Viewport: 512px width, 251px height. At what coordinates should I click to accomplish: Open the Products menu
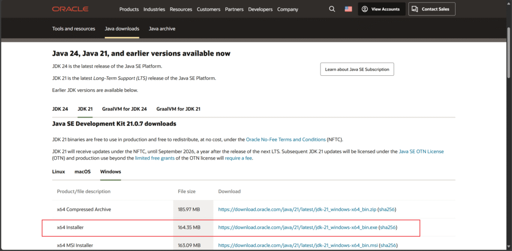point(129,9)
